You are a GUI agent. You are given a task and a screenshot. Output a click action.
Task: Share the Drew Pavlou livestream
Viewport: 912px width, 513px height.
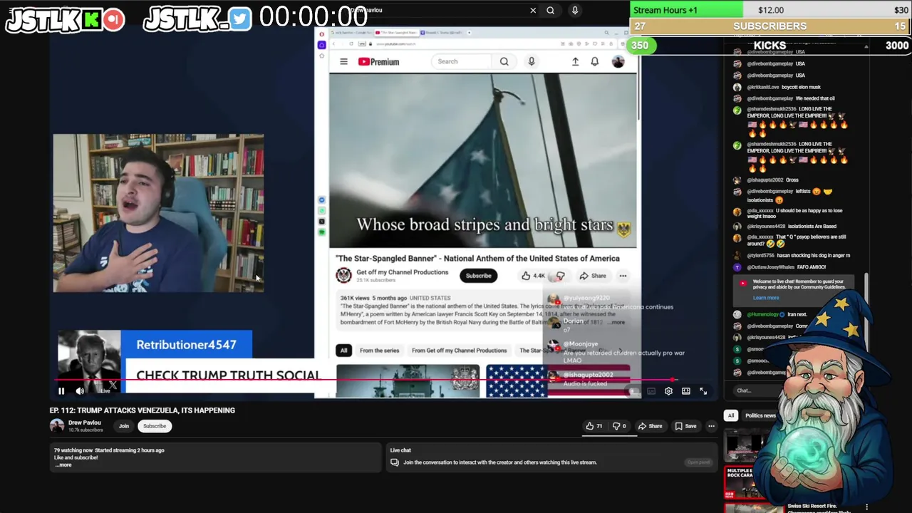[x=650, y=426]
